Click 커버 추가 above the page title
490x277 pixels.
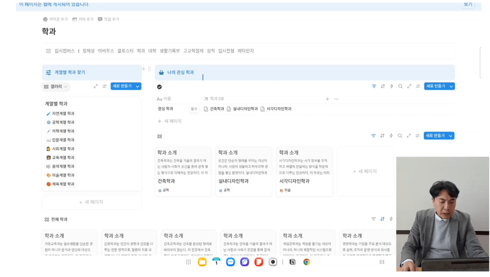pyautogui.click(x=83, y=19)
